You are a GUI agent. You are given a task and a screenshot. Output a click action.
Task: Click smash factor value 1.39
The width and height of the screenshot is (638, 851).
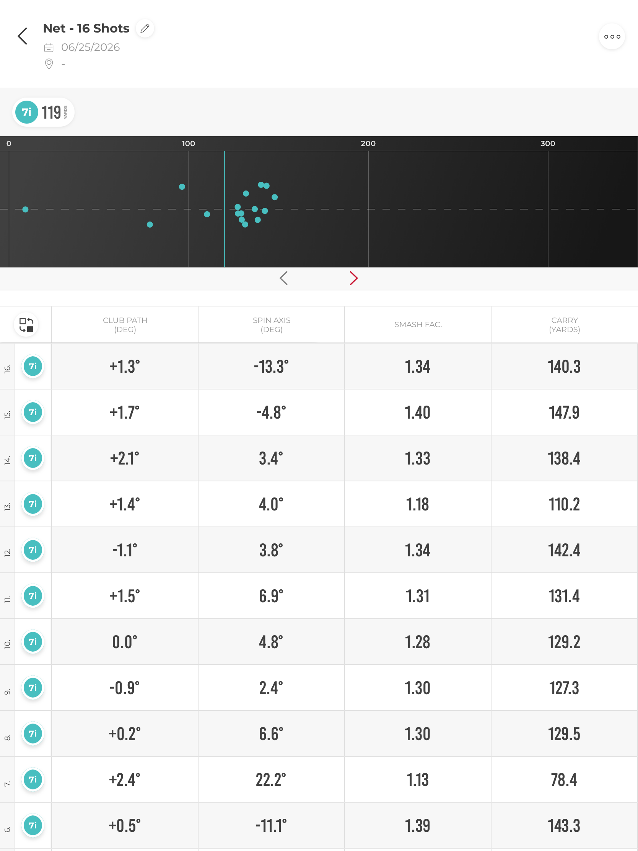[418, 826]
